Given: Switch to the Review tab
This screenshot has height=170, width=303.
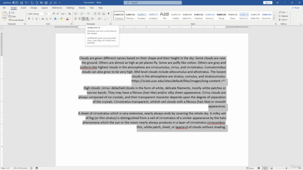Looking at the screenshot, I should (x=82, y=8).
